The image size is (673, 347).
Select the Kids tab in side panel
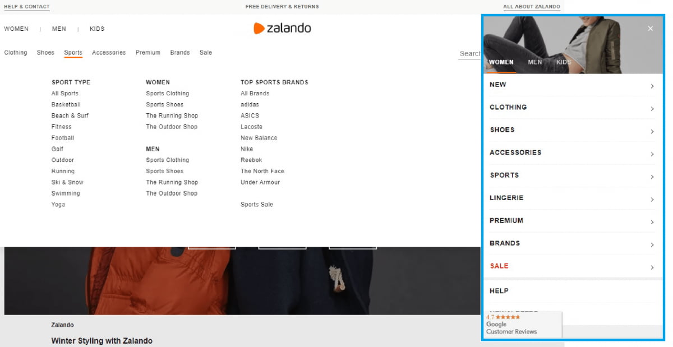pyautogui.click(x=563, y=62)
